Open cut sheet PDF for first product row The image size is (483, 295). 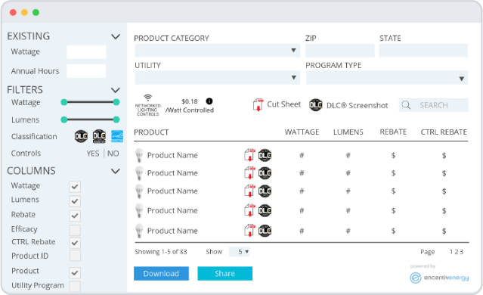[x=250, y=155]
